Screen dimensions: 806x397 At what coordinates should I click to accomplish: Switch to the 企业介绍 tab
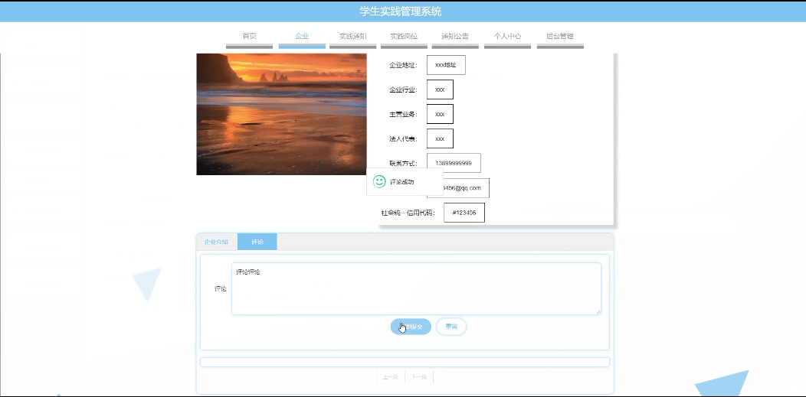pyautogui.click(x=216, y=242)
